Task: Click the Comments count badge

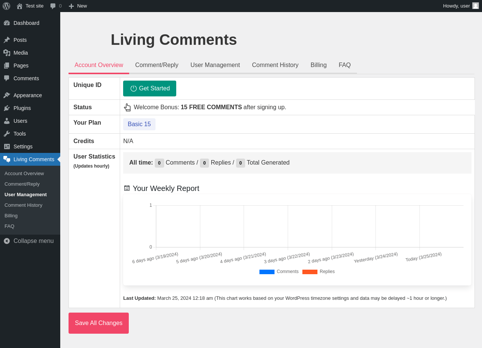Action: (159, 163)
